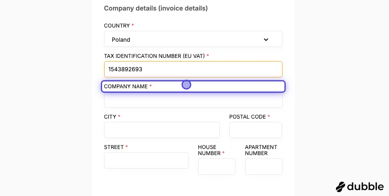Click the CITY label
The height and width of the screenshot is (196, 389).
(x=110, y=117)
